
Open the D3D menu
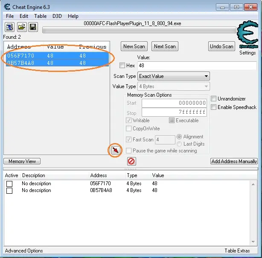click(x=57, y=16)
